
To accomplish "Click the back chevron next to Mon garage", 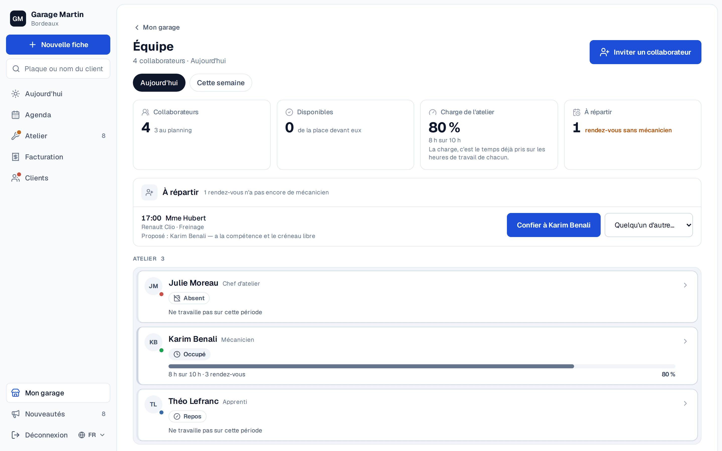I will 137,28.
